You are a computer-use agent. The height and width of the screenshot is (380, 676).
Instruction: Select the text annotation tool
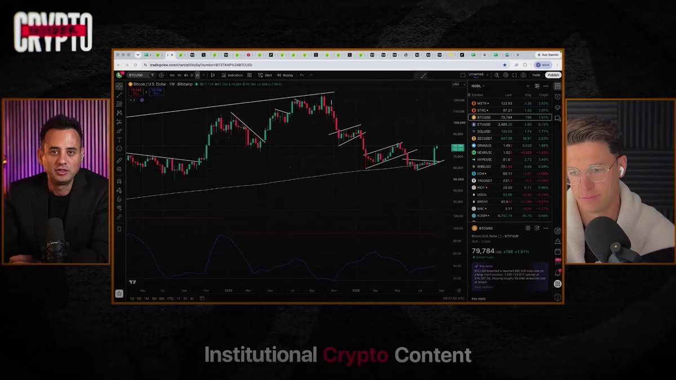click(x=119, y=140)
